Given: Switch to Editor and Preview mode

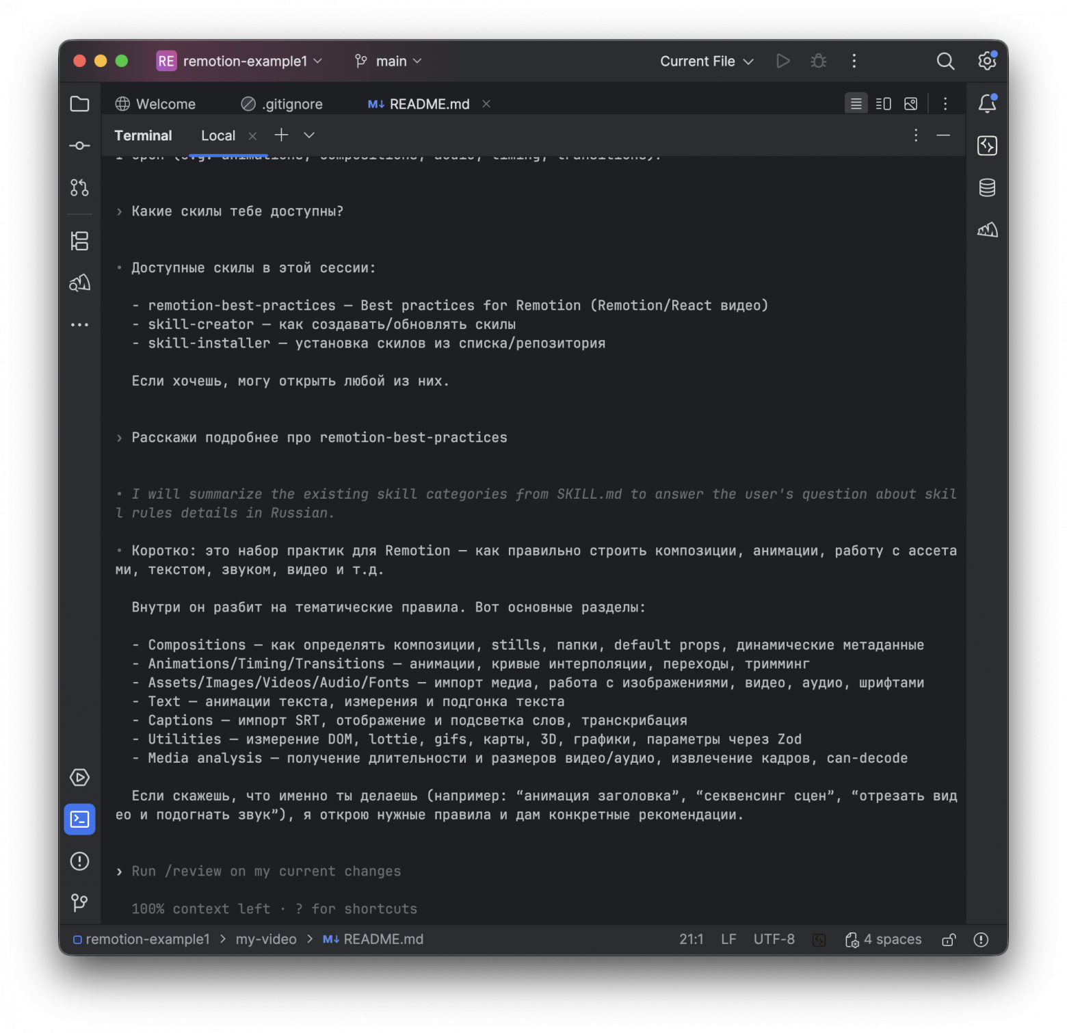Looking at the screenshot, I should [x=883, y=103].
